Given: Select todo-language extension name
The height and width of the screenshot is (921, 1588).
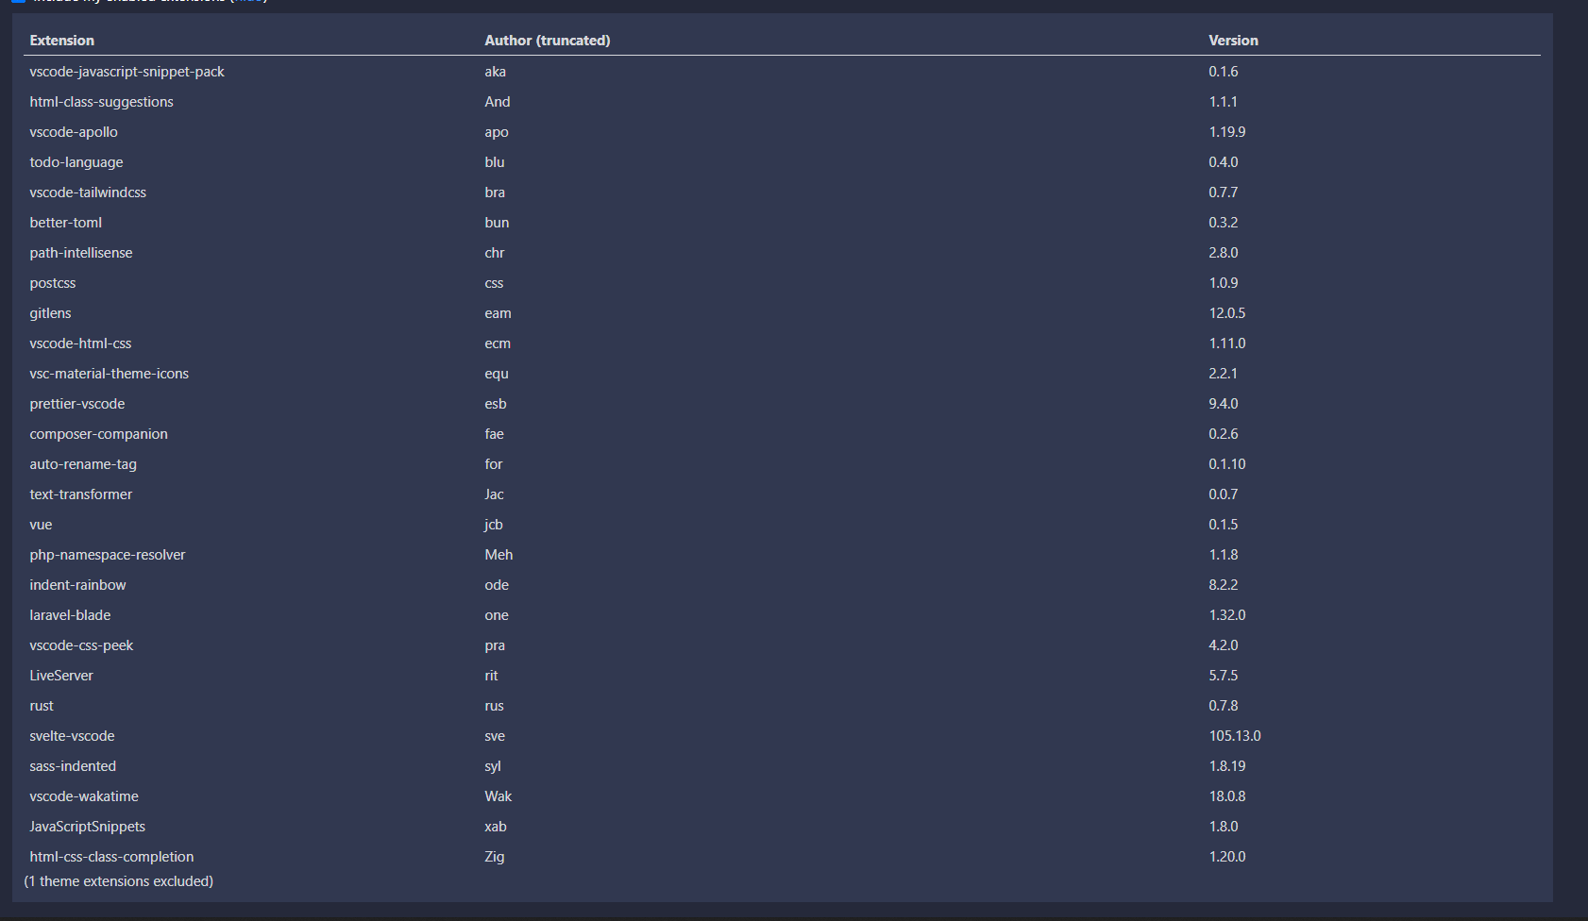Looking at the screenshot, I should point(76,162).
